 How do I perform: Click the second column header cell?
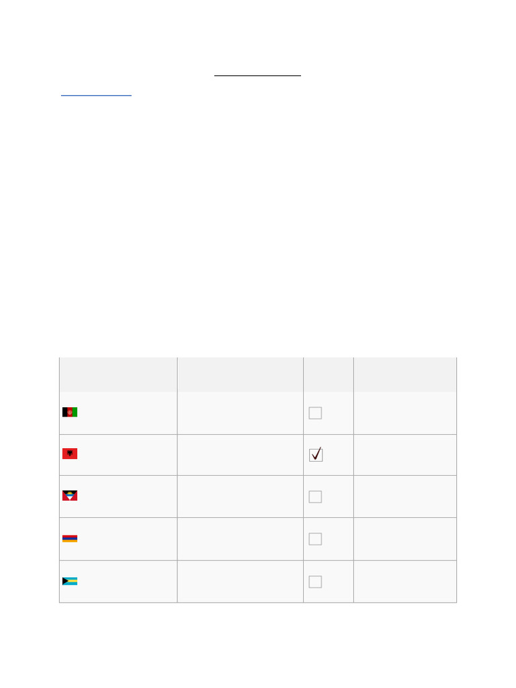(x=240, y=374)
